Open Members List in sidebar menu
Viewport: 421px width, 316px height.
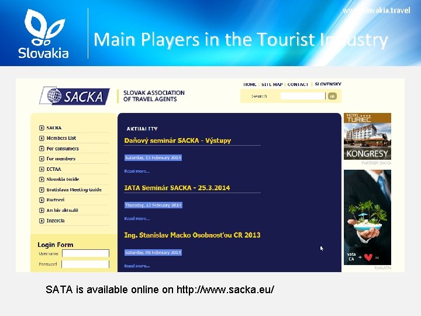tap(61, 138)
